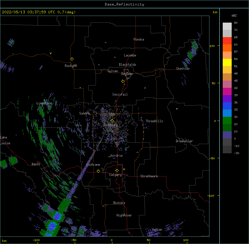249x244 pixels.
Task: Click the HighRiver label
Action: point(124,215)
